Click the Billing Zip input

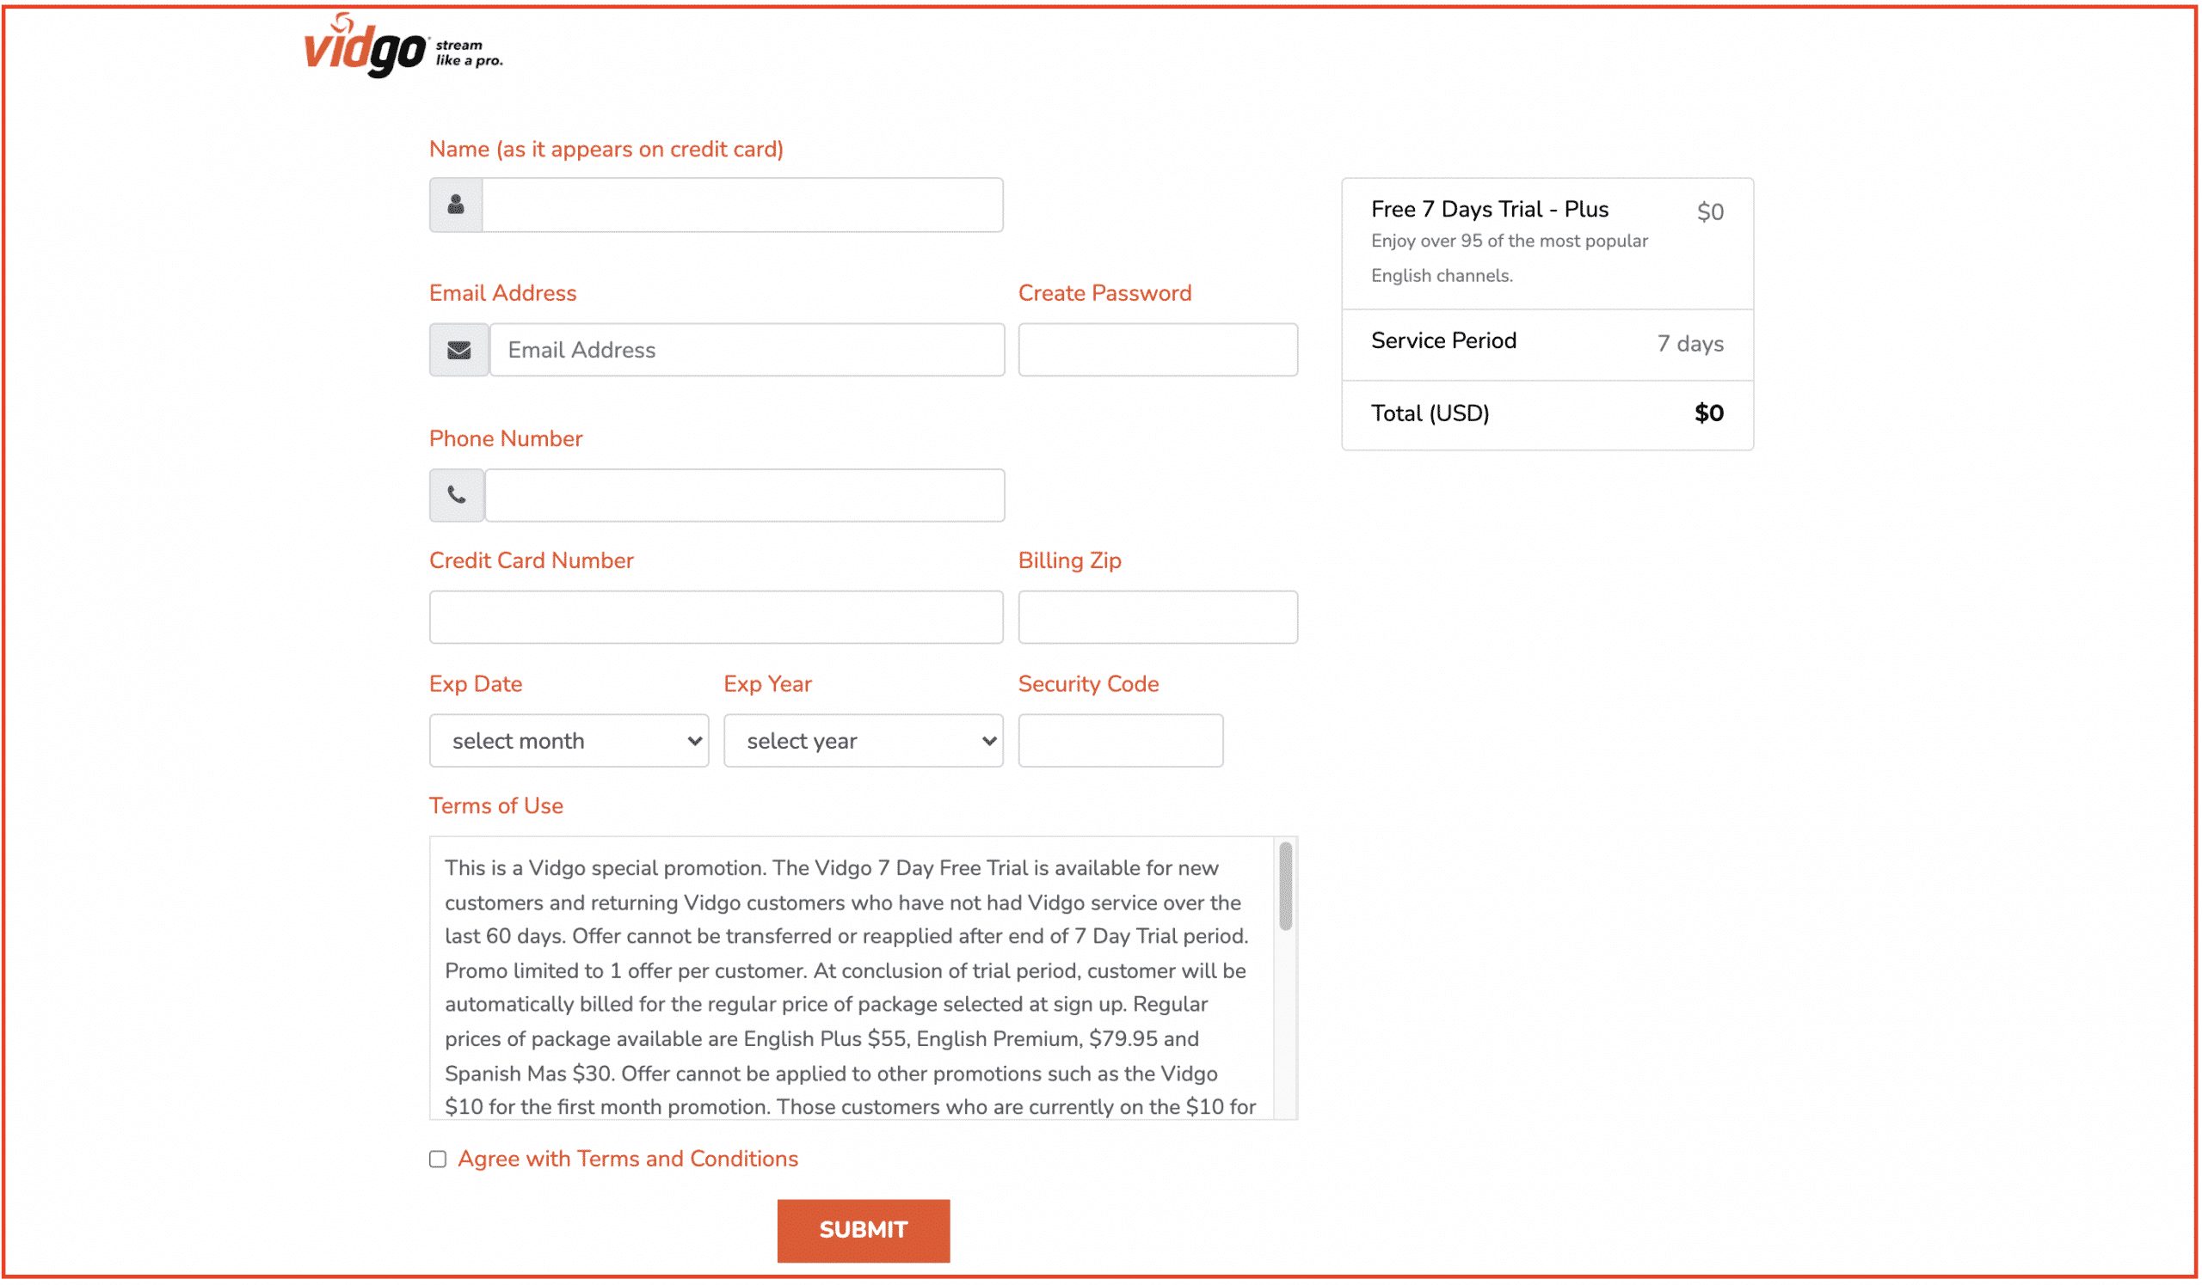point(1158,618)
